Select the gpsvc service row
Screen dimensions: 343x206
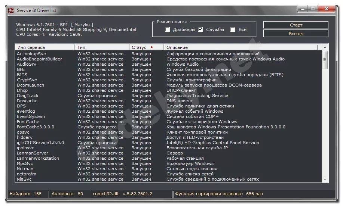pyautogui.click(x=168, y=132)
